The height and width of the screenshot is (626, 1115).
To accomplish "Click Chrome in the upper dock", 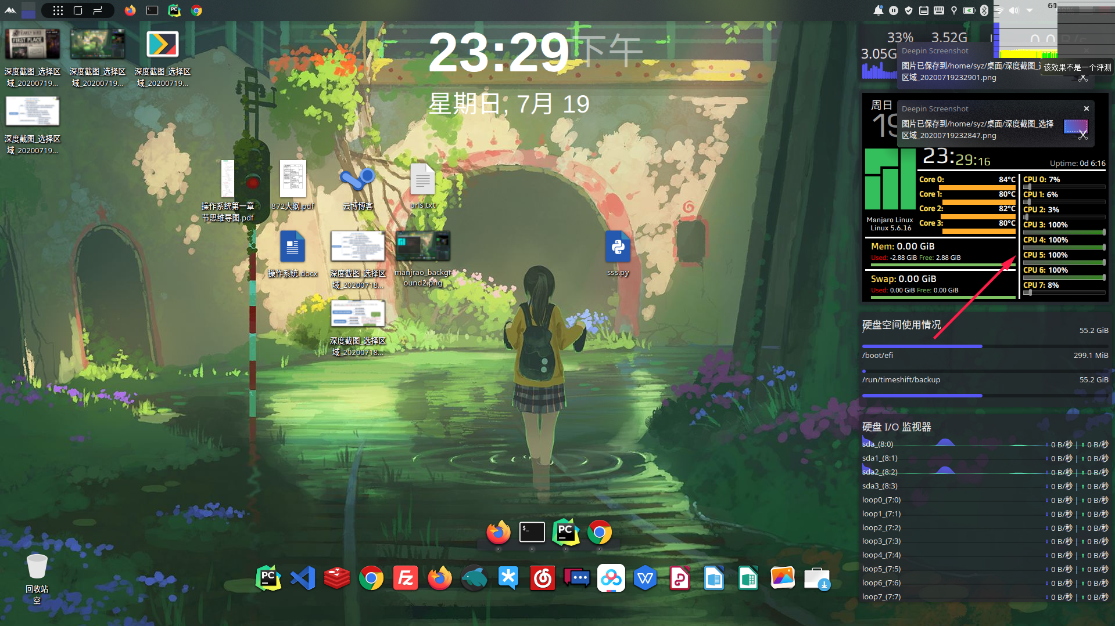I will coord(600,533).
